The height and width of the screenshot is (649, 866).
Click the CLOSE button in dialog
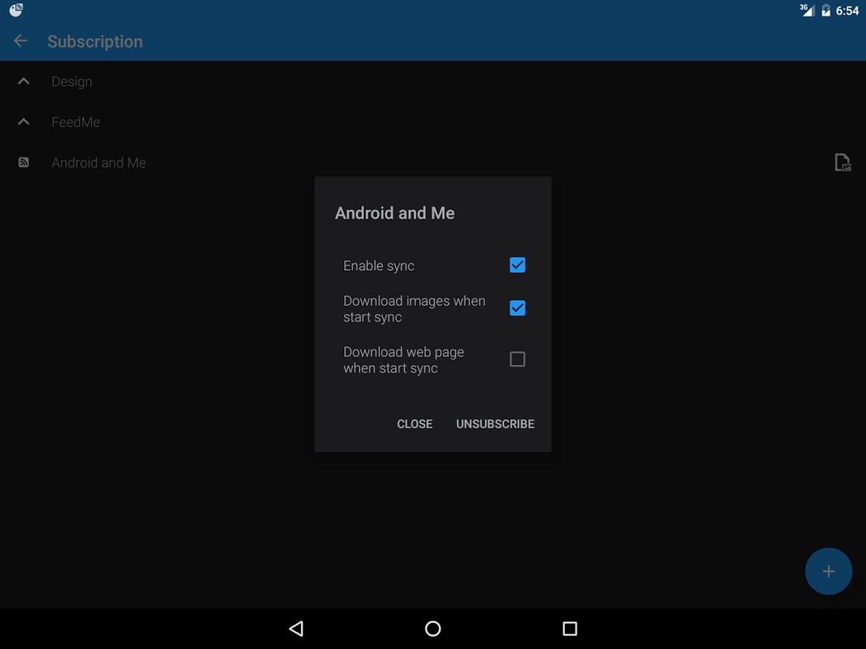[414, 423]
